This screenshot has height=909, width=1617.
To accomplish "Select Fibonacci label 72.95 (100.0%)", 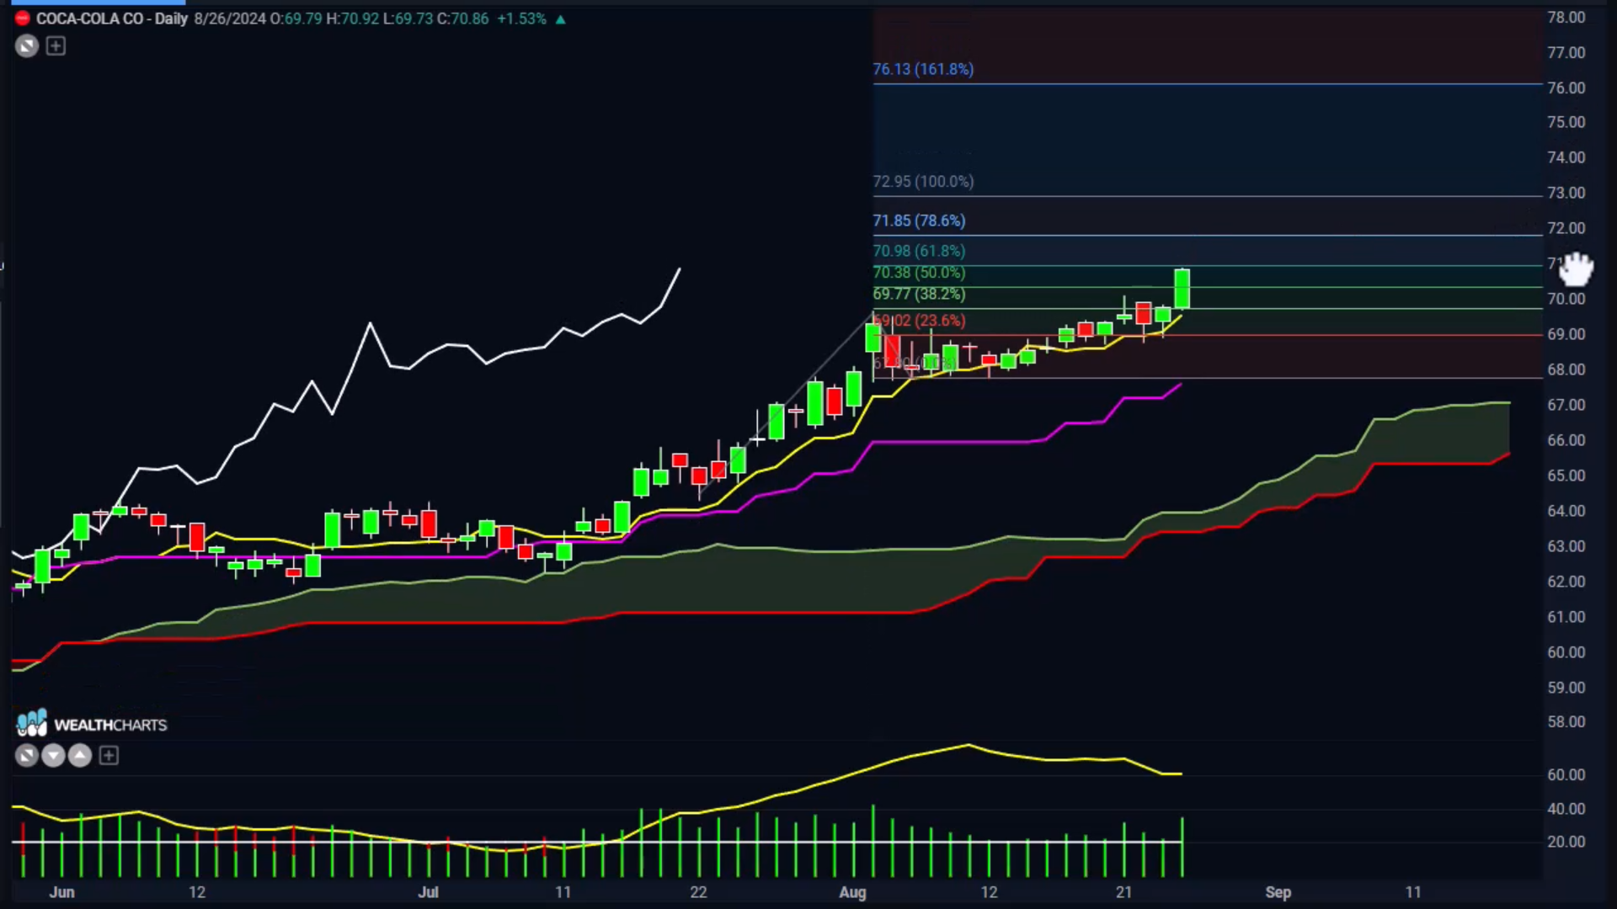I will point(923,182).
